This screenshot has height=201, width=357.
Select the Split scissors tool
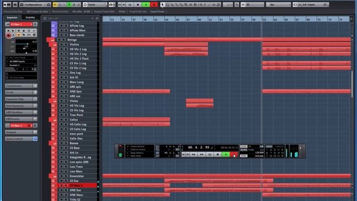tap(172, 4)
